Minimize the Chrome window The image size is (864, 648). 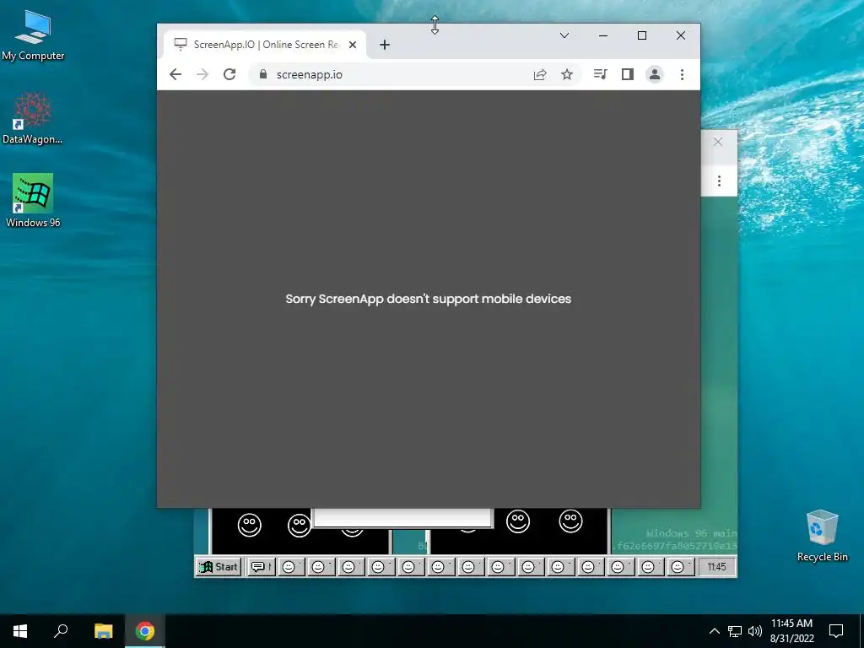pos(603,35)
